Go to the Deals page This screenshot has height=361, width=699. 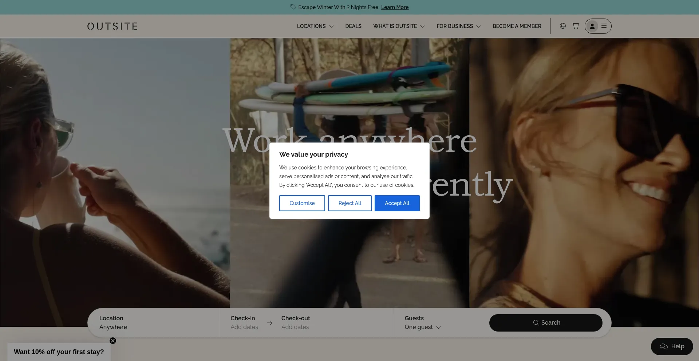(353, 26)
